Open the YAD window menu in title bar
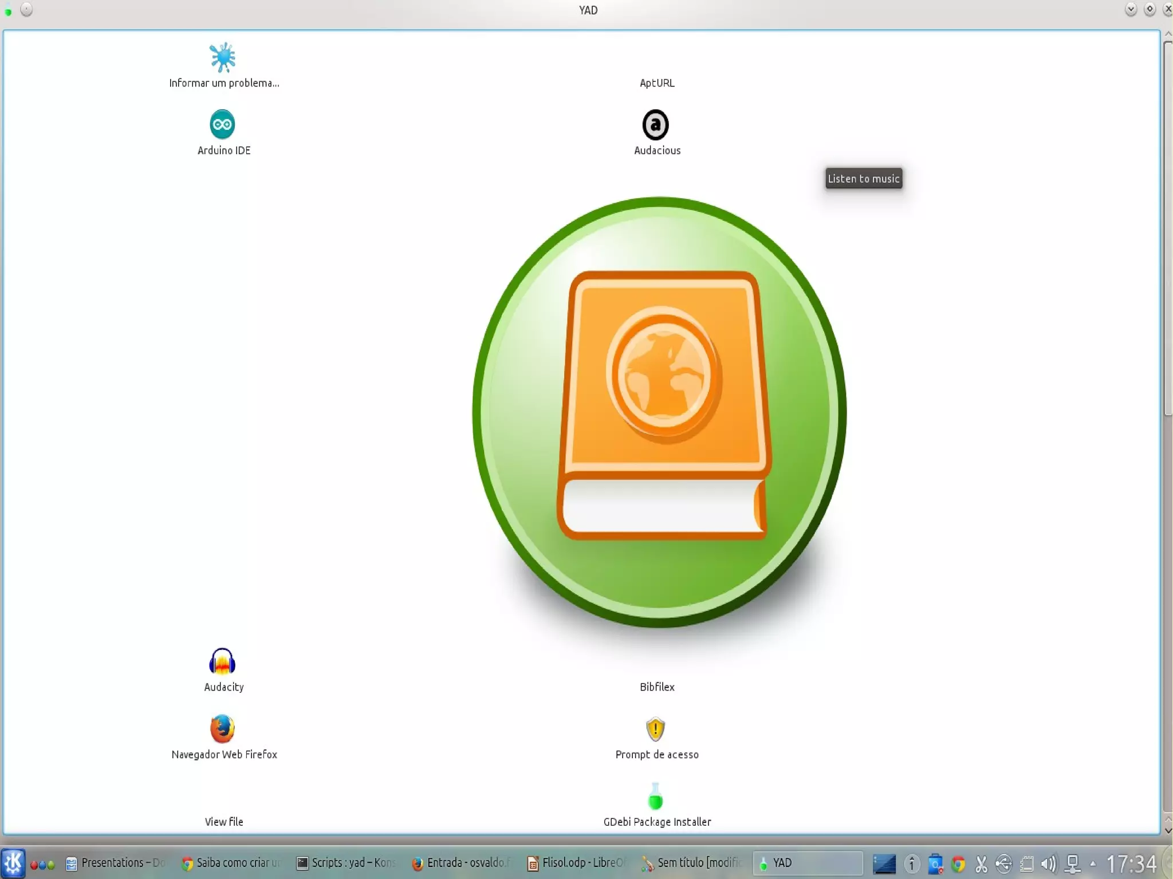 8,10
